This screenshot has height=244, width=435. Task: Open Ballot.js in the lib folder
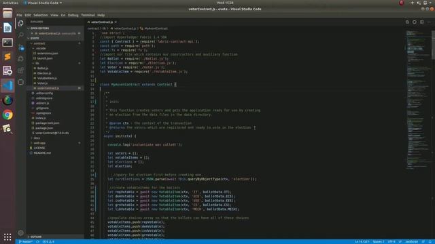tap(55, 68)
